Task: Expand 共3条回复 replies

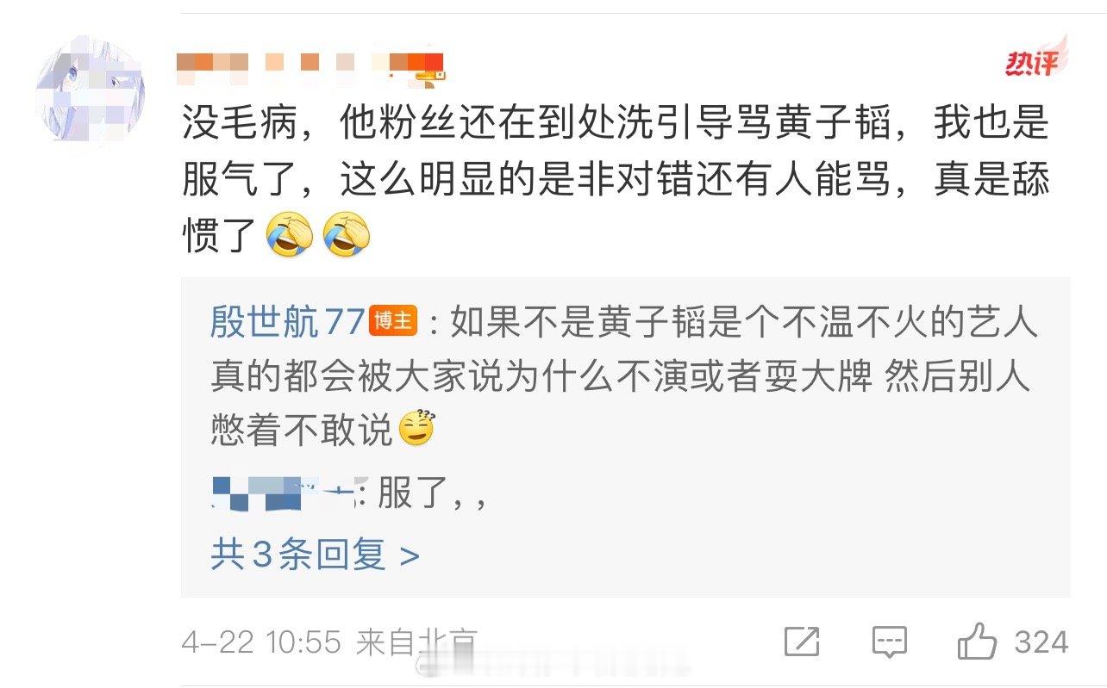Action: pos(315,555)
